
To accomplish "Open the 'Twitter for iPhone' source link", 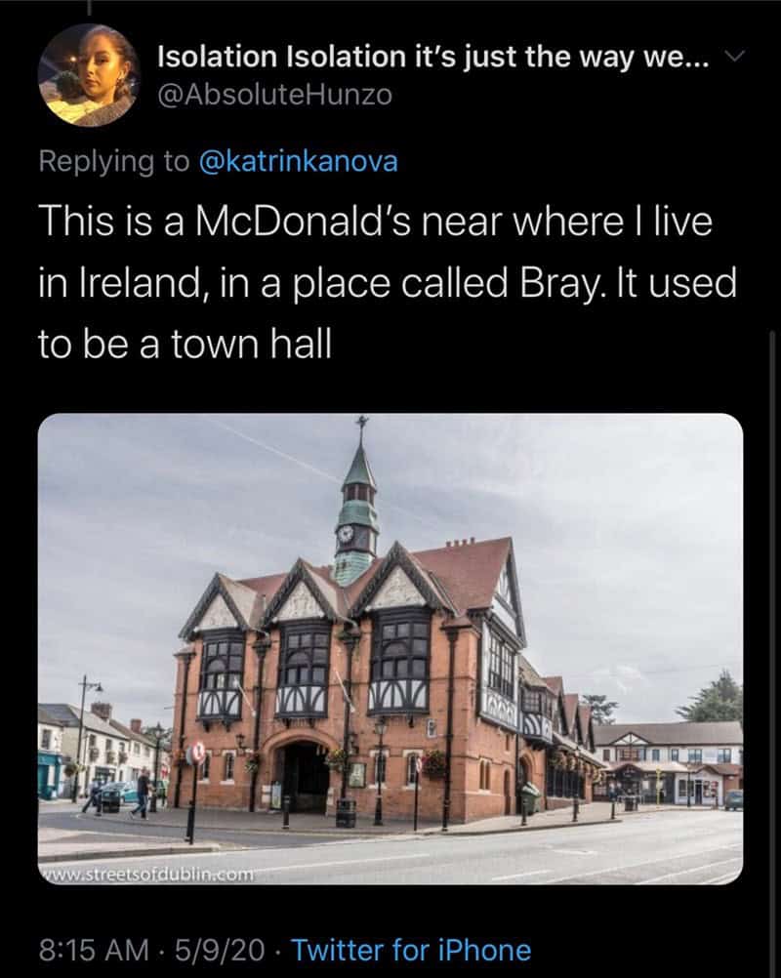I will point(411,950).
